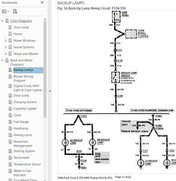Go to Starting System bookmark
The image size is (176, 181).
pos(24,151)
